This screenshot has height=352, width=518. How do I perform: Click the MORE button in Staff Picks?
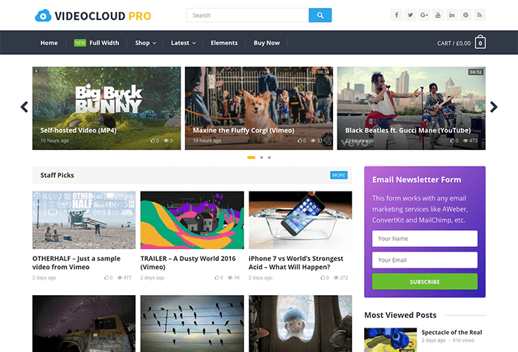tap(339, 175)
